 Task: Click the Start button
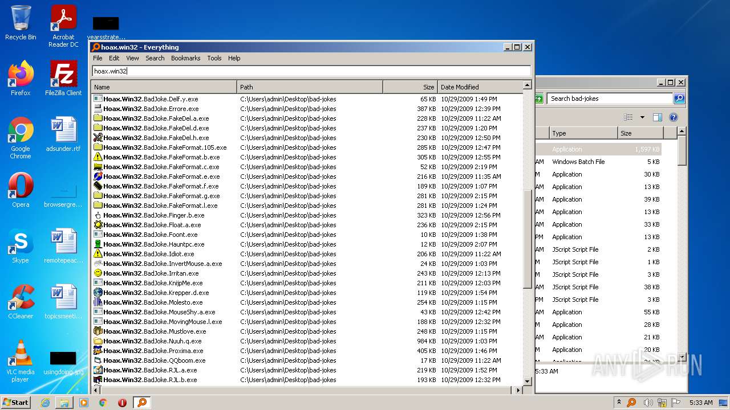16,403
